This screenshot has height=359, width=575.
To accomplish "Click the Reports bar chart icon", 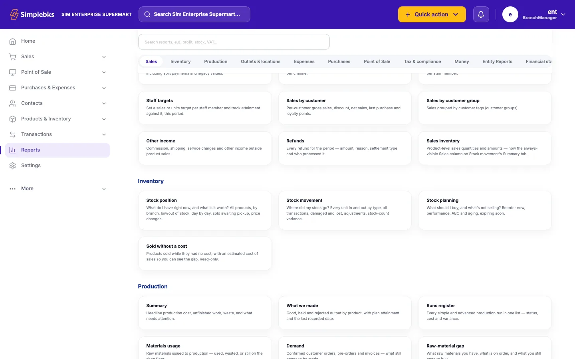I will [x=13, y=150].
